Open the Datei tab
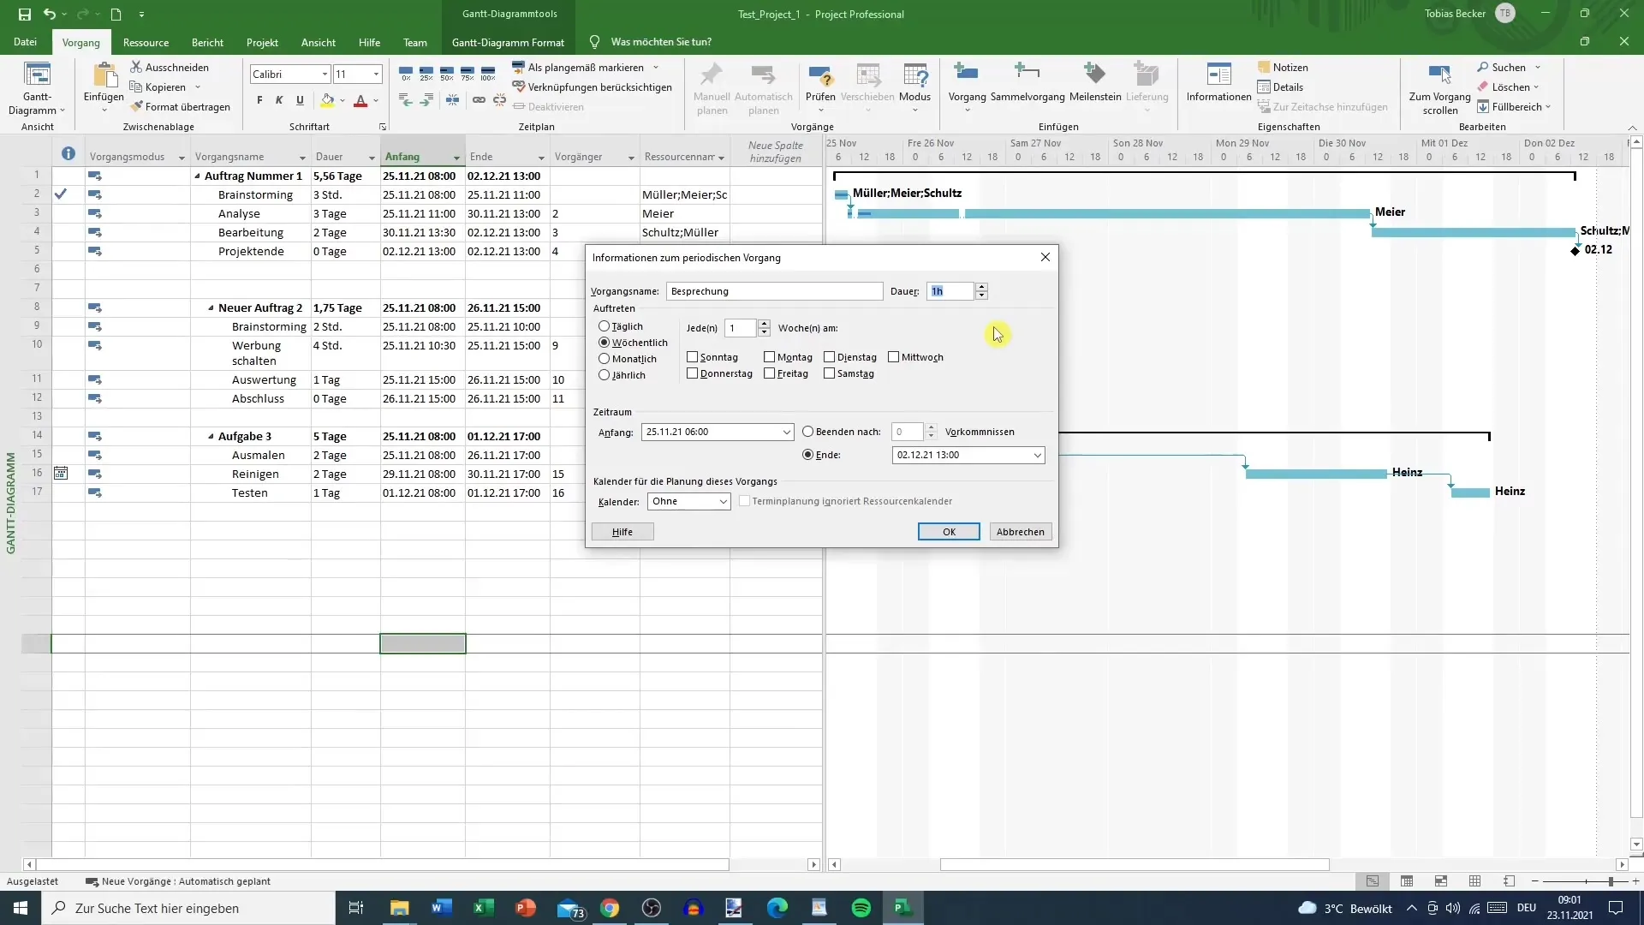1644x925 pixels. point(25,42)
